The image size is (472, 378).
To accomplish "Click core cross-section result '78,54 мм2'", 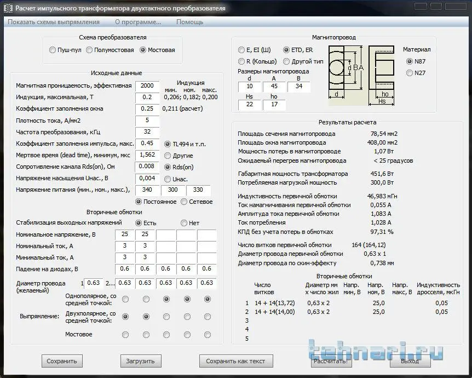I will pos(384,134).
